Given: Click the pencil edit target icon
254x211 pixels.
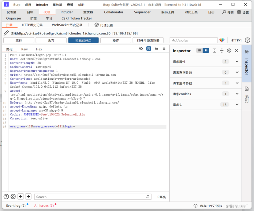Looking at the screenshot, I should pyautogui.click(x=6, y=33).
